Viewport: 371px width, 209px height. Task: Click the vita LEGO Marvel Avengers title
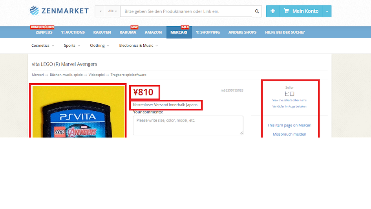pos(64,64)
